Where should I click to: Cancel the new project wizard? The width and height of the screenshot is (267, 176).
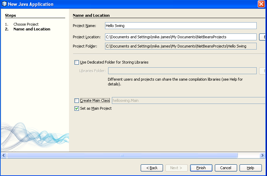[225, 168]
